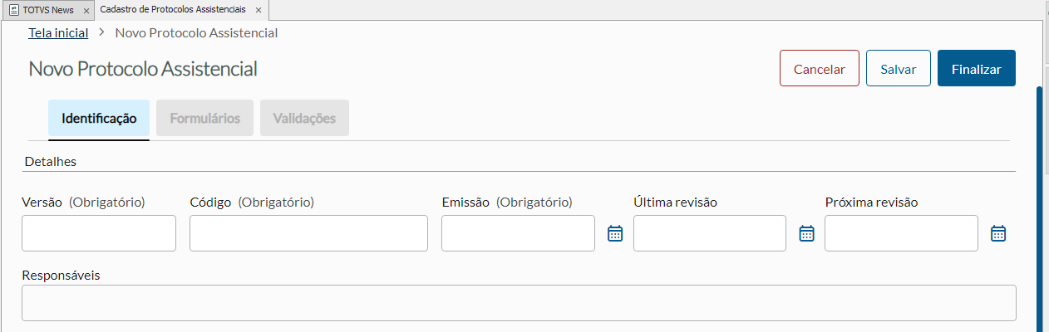Focus the Emissão date field
1049x332 pixels.
518,233
